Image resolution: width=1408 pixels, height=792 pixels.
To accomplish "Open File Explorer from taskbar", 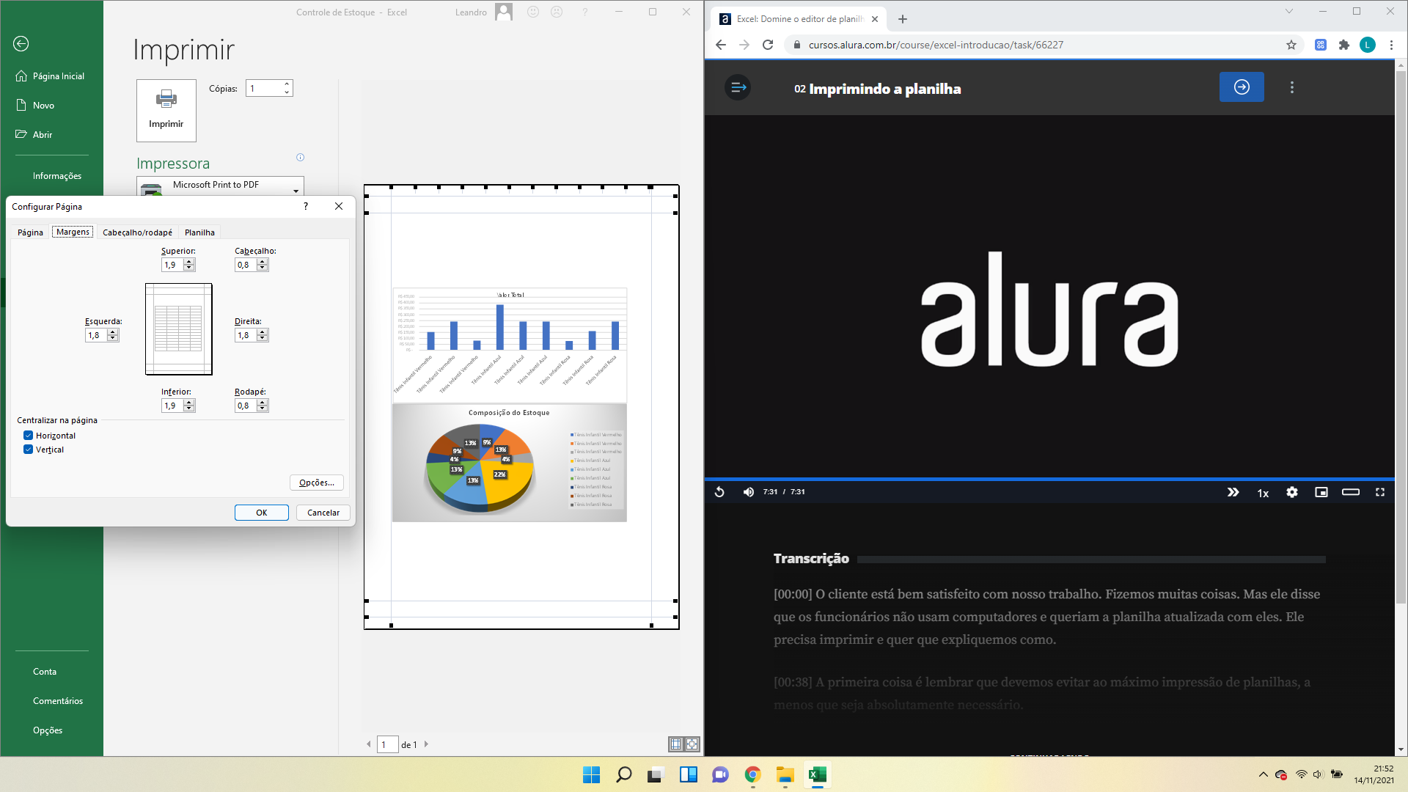I will coord(785,774).
